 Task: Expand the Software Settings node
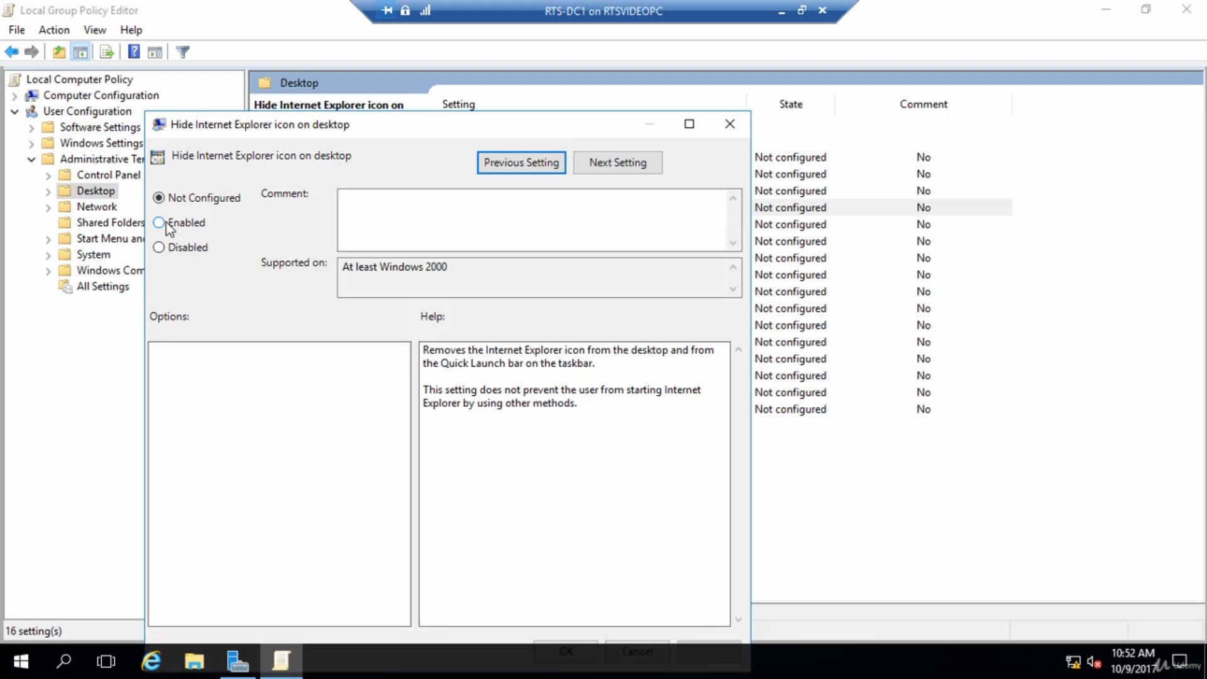click(31, 128)
